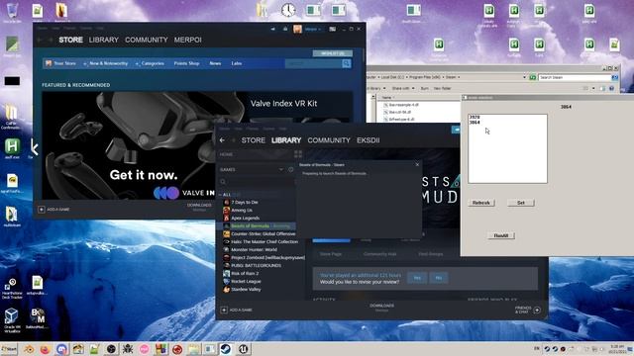Open the Recycle Bin desktop icon
The width and height of the screenshot is (634, 356).
(12, 11)
